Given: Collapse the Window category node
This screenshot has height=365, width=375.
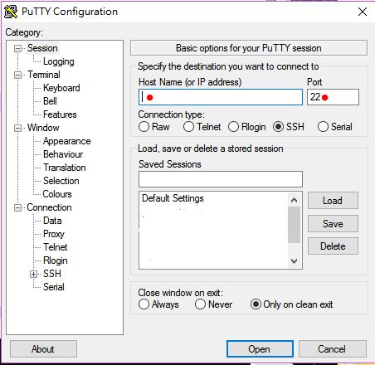Looking at the screenshot, I should coord(17,129).
